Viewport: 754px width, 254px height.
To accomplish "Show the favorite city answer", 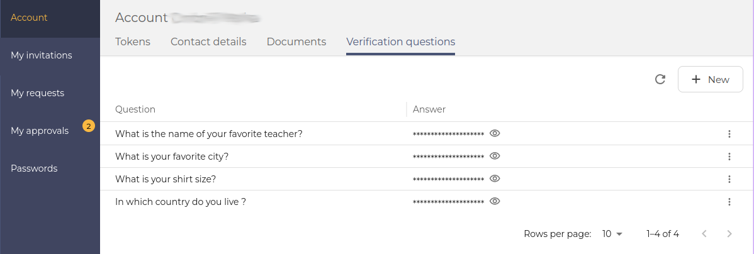I will [x=495, y=156].
